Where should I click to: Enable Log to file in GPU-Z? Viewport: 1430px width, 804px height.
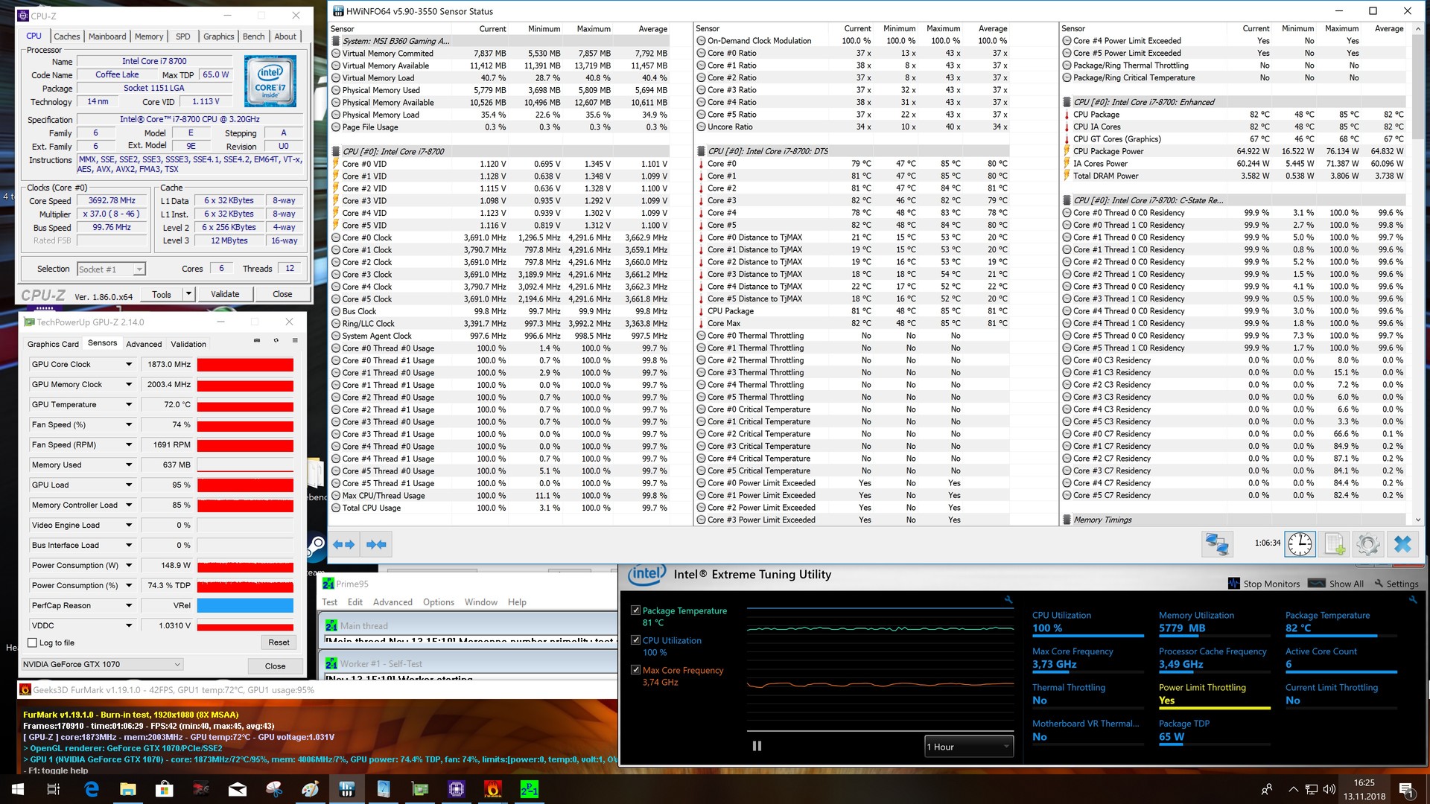(x=32, y=642)
